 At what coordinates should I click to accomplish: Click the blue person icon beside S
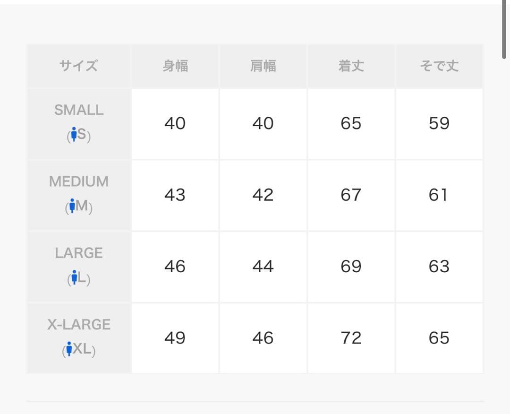coord(74,134)
